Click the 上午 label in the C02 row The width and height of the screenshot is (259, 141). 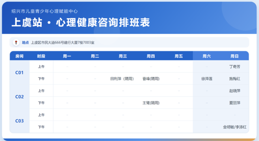41,91
